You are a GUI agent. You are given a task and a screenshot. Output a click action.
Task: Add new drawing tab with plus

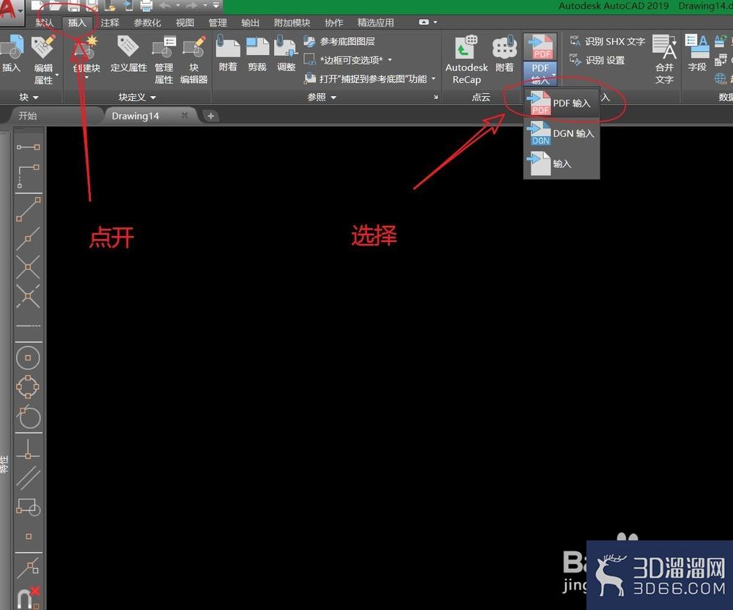click(x=211, y=116)
